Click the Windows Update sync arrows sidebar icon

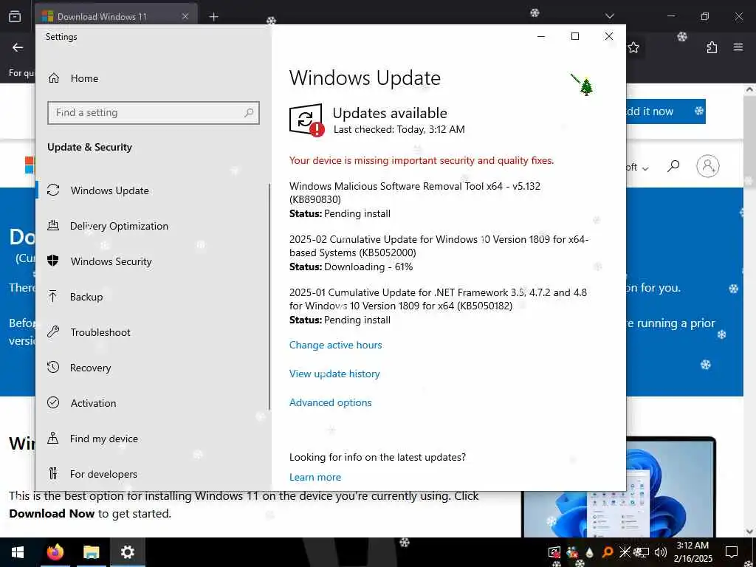coord(53,190)
